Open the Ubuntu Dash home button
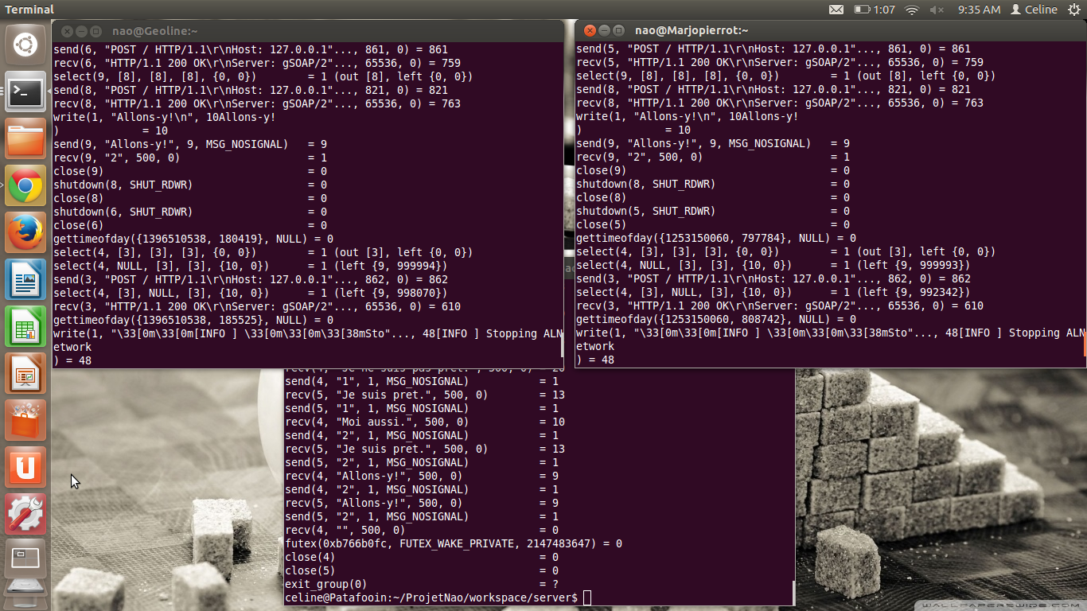This screenshot has height=611, width=1087. 25,45
